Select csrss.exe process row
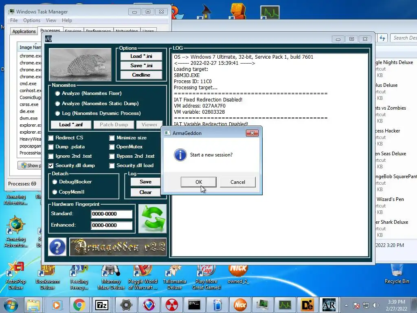The width and height of the screenshot is (417, 313). pos(29,104)
